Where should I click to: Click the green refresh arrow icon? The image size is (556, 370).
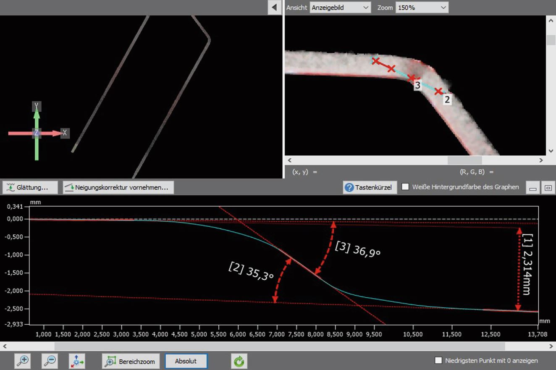click(x=239, y=361)
